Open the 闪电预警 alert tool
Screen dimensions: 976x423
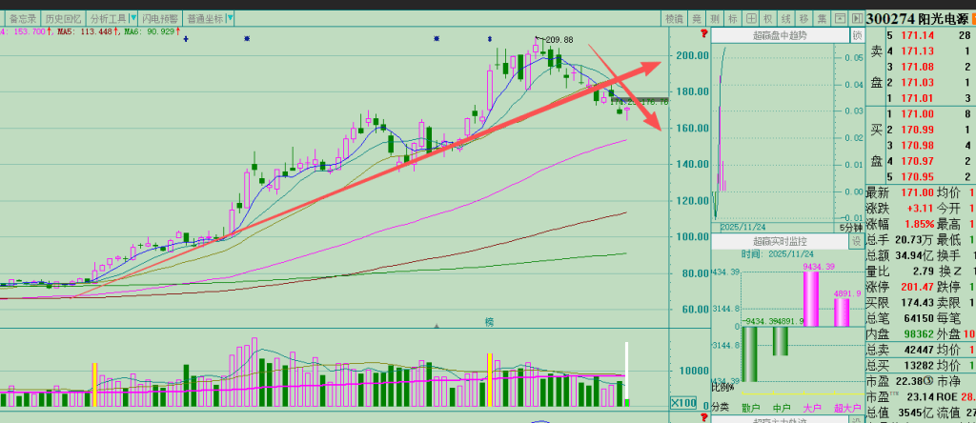tap(160, 18)
